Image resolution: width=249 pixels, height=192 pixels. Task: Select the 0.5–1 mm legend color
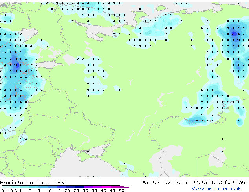coord(16,187)
